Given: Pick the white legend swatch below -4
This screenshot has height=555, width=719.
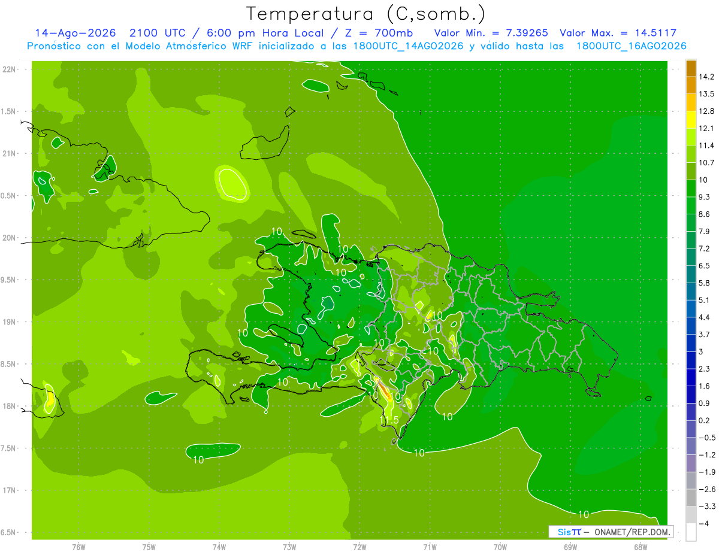Looking at the screenshot, I should tap(691, 532).
